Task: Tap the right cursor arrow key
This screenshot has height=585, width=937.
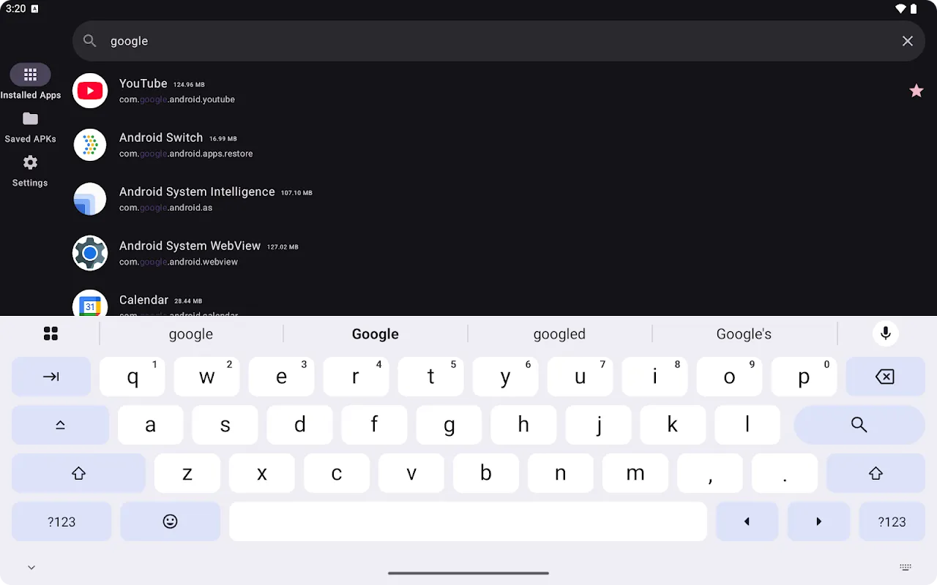Action: (x=818, y=521)
